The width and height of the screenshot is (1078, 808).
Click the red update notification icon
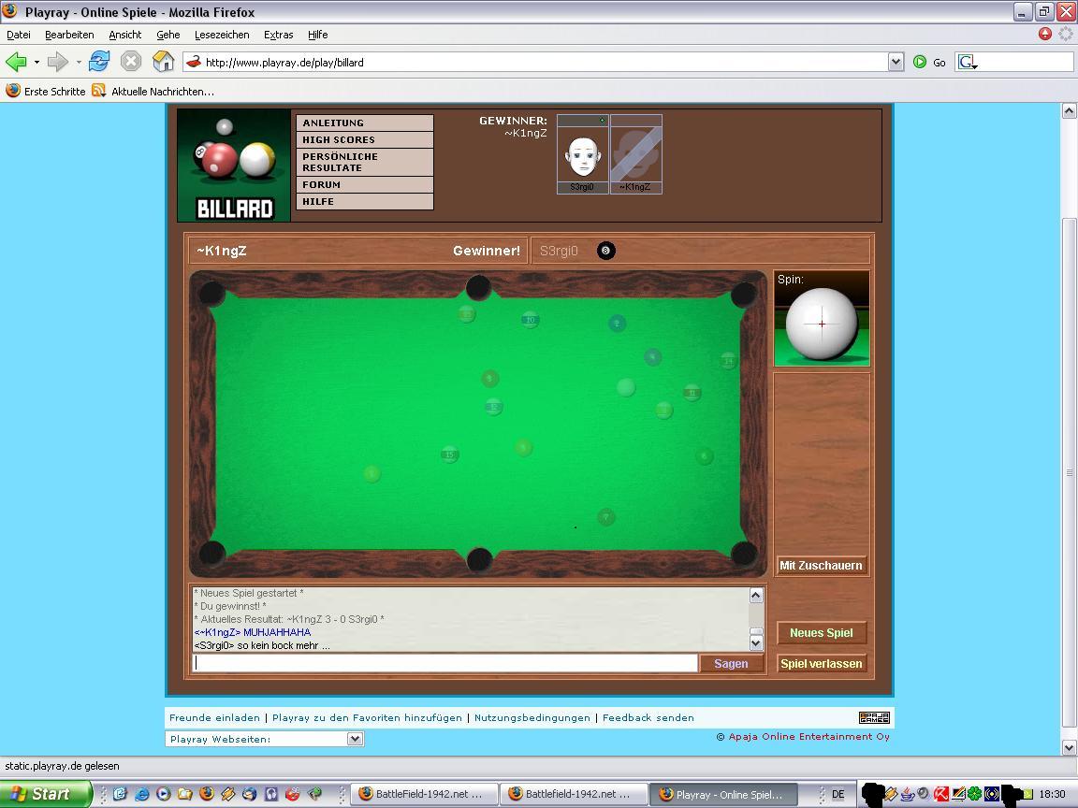pos(1045,34)
